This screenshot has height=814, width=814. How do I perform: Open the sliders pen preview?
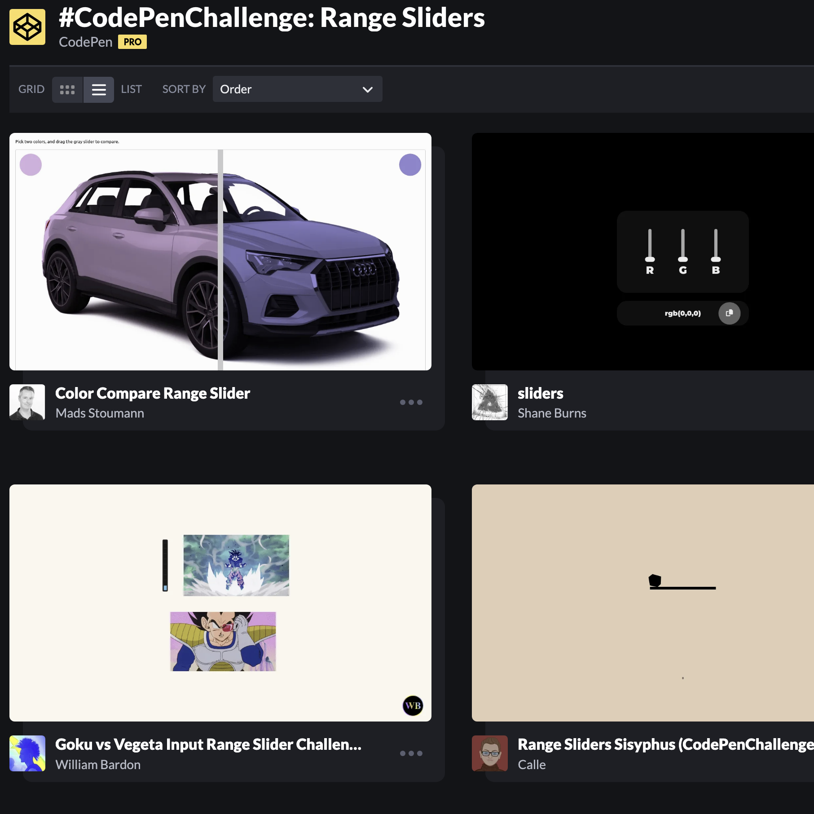643,251
